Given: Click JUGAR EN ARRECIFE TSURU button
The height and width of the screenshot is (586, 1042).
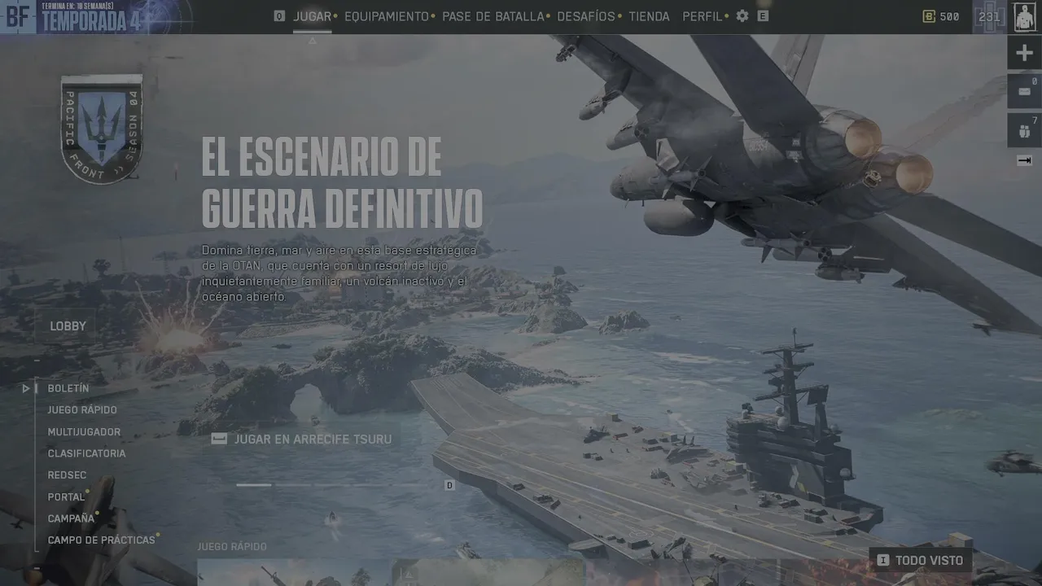Looking at the screenshot, I should tap(303, 439).
